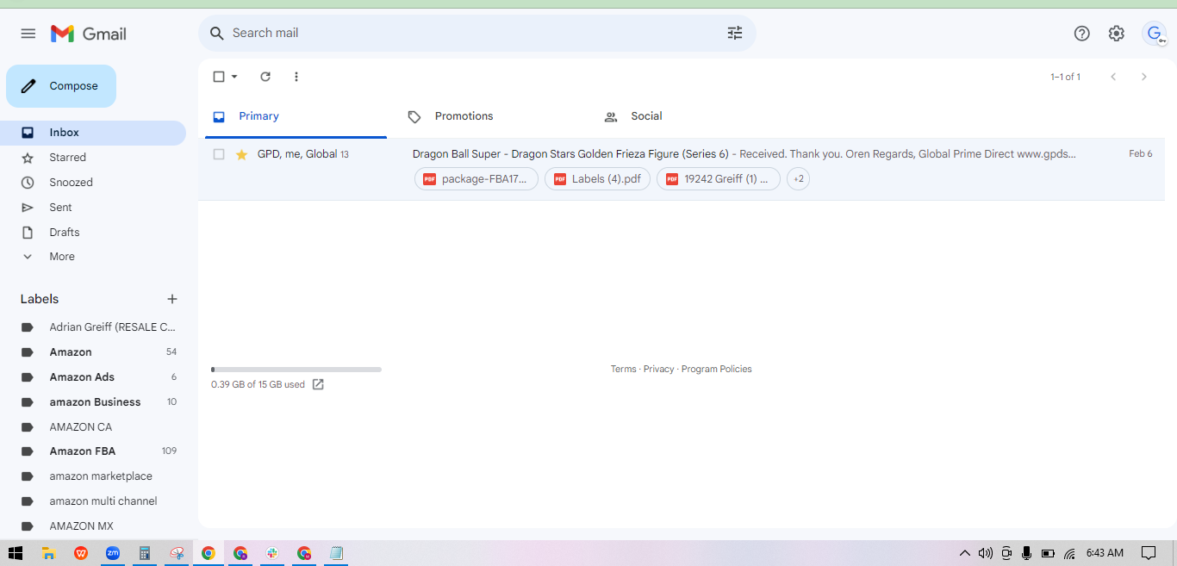Viewport: 1177px width, 566px height.
Task: Show +2 more attachments
Action: [x=799, y=179]
